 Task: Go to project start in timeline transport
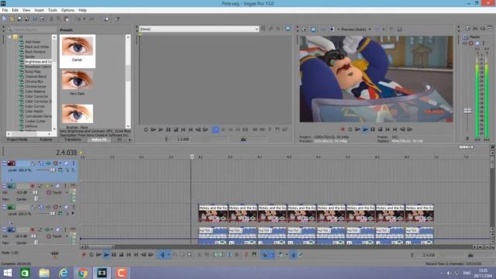[x=129, y=255]
